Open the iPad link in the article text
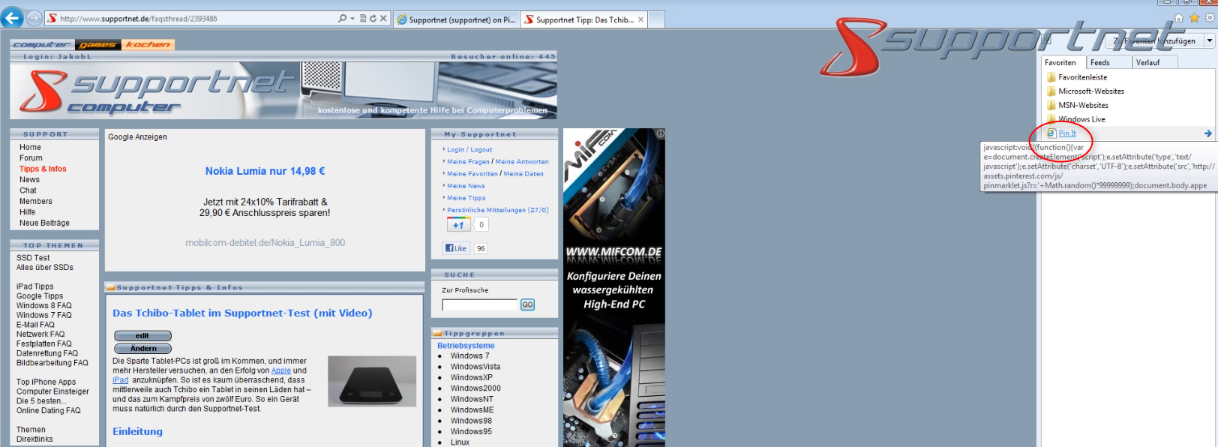The image size is (1218, 447). coord(120,380)
